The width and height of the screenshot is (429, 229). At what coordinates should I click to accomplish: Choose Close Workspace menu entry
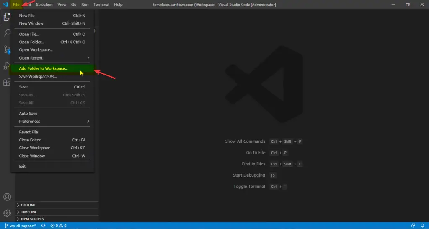(52, 148)
